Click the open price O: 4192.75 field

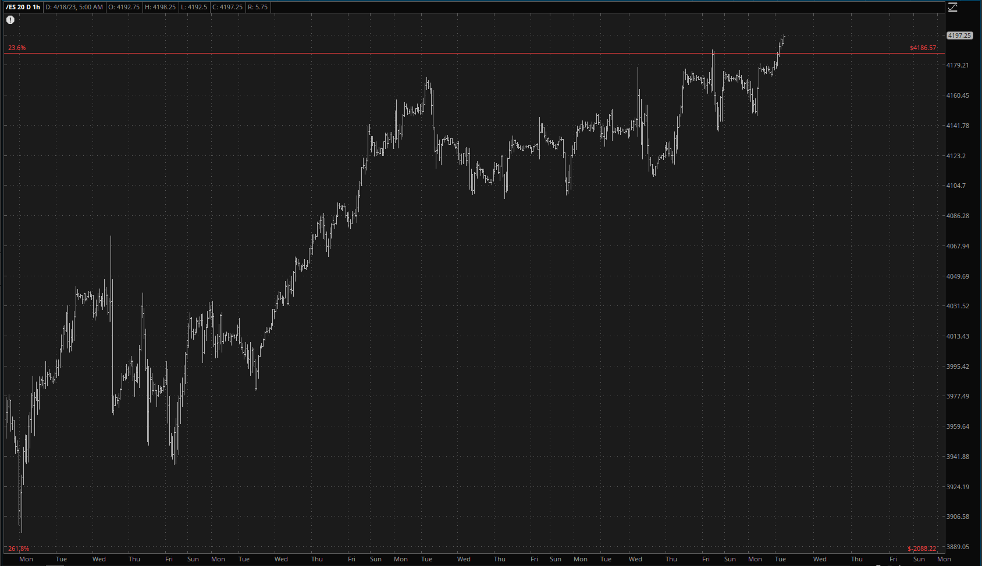click(x=124, y=7)
